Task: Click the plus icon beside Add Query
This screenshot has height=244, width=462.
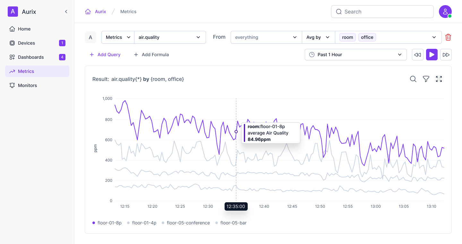Action: [x=92, y=55]
